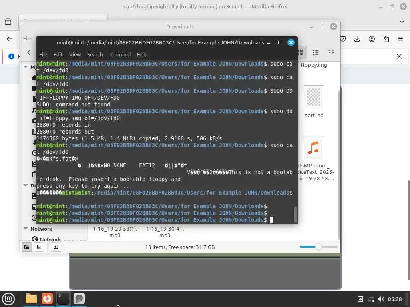
Task: Dismiss the Firefox notification bar
Action: click(399, 56)
